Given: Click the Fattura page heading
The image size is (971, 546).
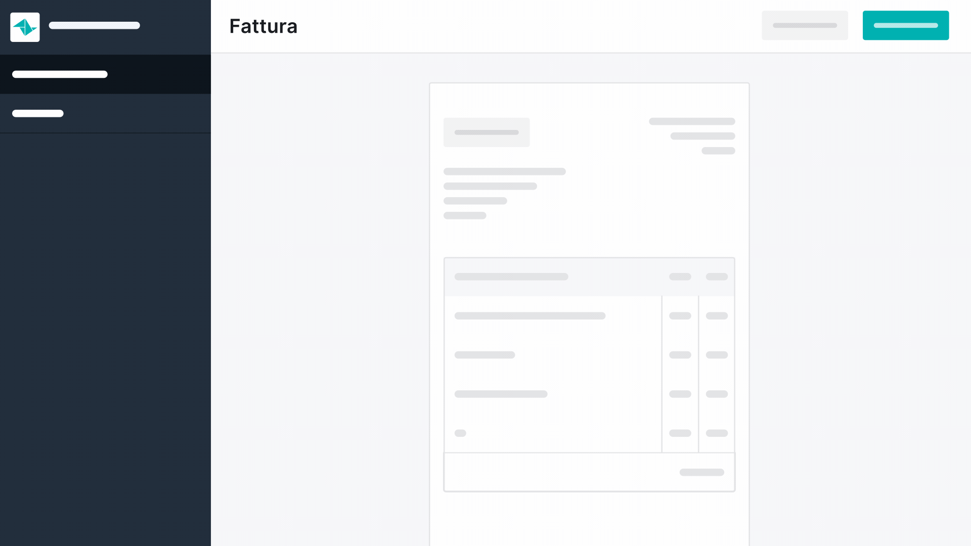Looking at the screenshot, I should coord(263,26).
